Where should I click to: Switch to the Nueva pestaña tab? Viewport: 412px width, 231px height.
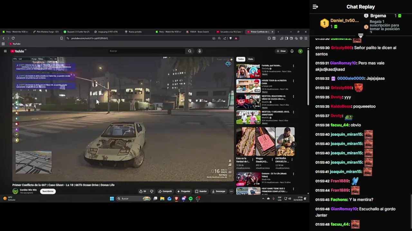[x=137, y=32]
